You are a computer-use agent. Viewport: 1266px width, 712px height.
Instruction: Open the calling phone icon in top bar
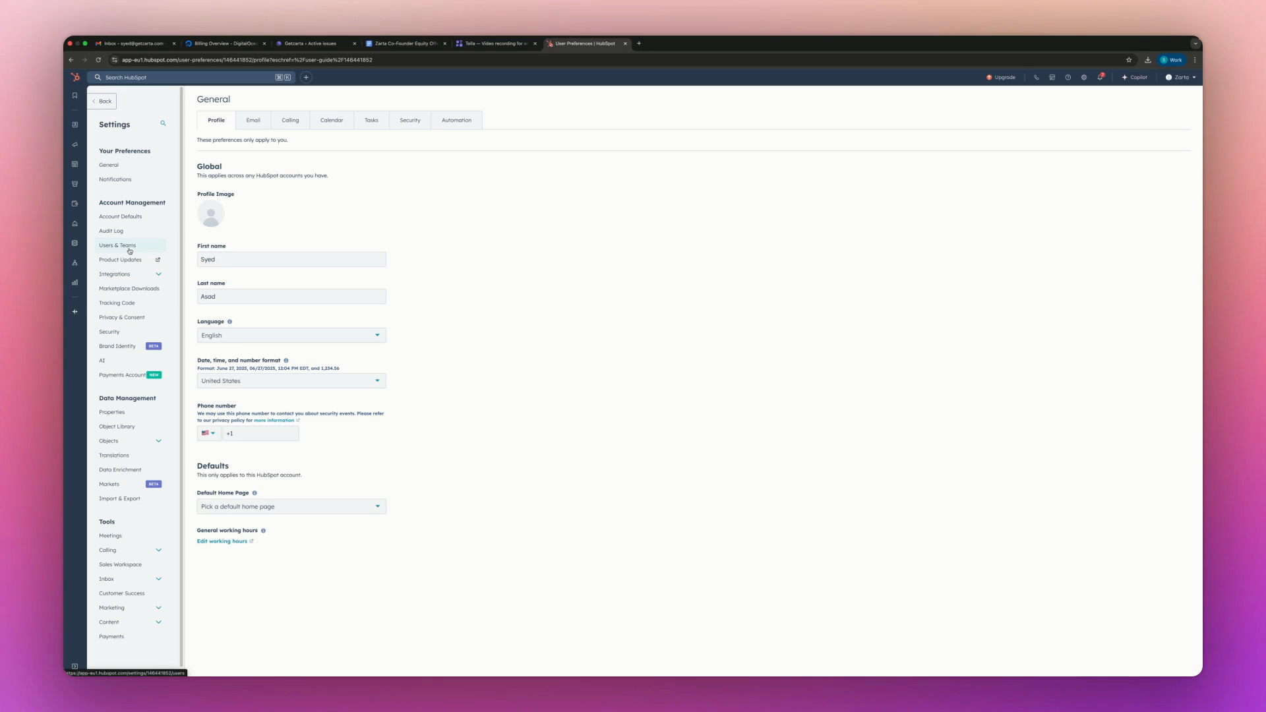point(1036,77)
